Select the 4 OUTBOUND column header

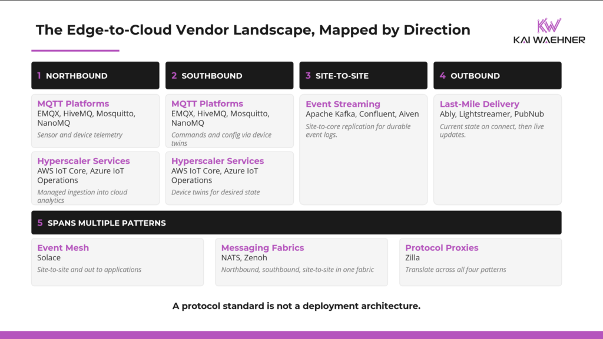tap(497, 76)
